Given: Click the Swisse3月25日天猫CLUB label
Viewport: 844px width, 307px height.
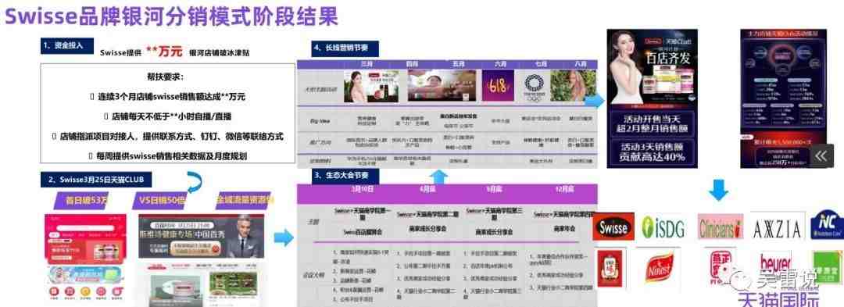Looking at the screenshot, I should tap(96, 179).
